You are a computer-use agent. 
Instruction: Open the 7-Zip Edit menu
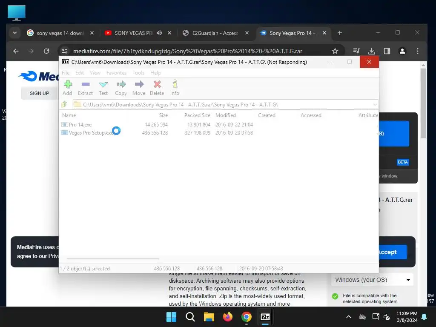(x=80, y=73)
